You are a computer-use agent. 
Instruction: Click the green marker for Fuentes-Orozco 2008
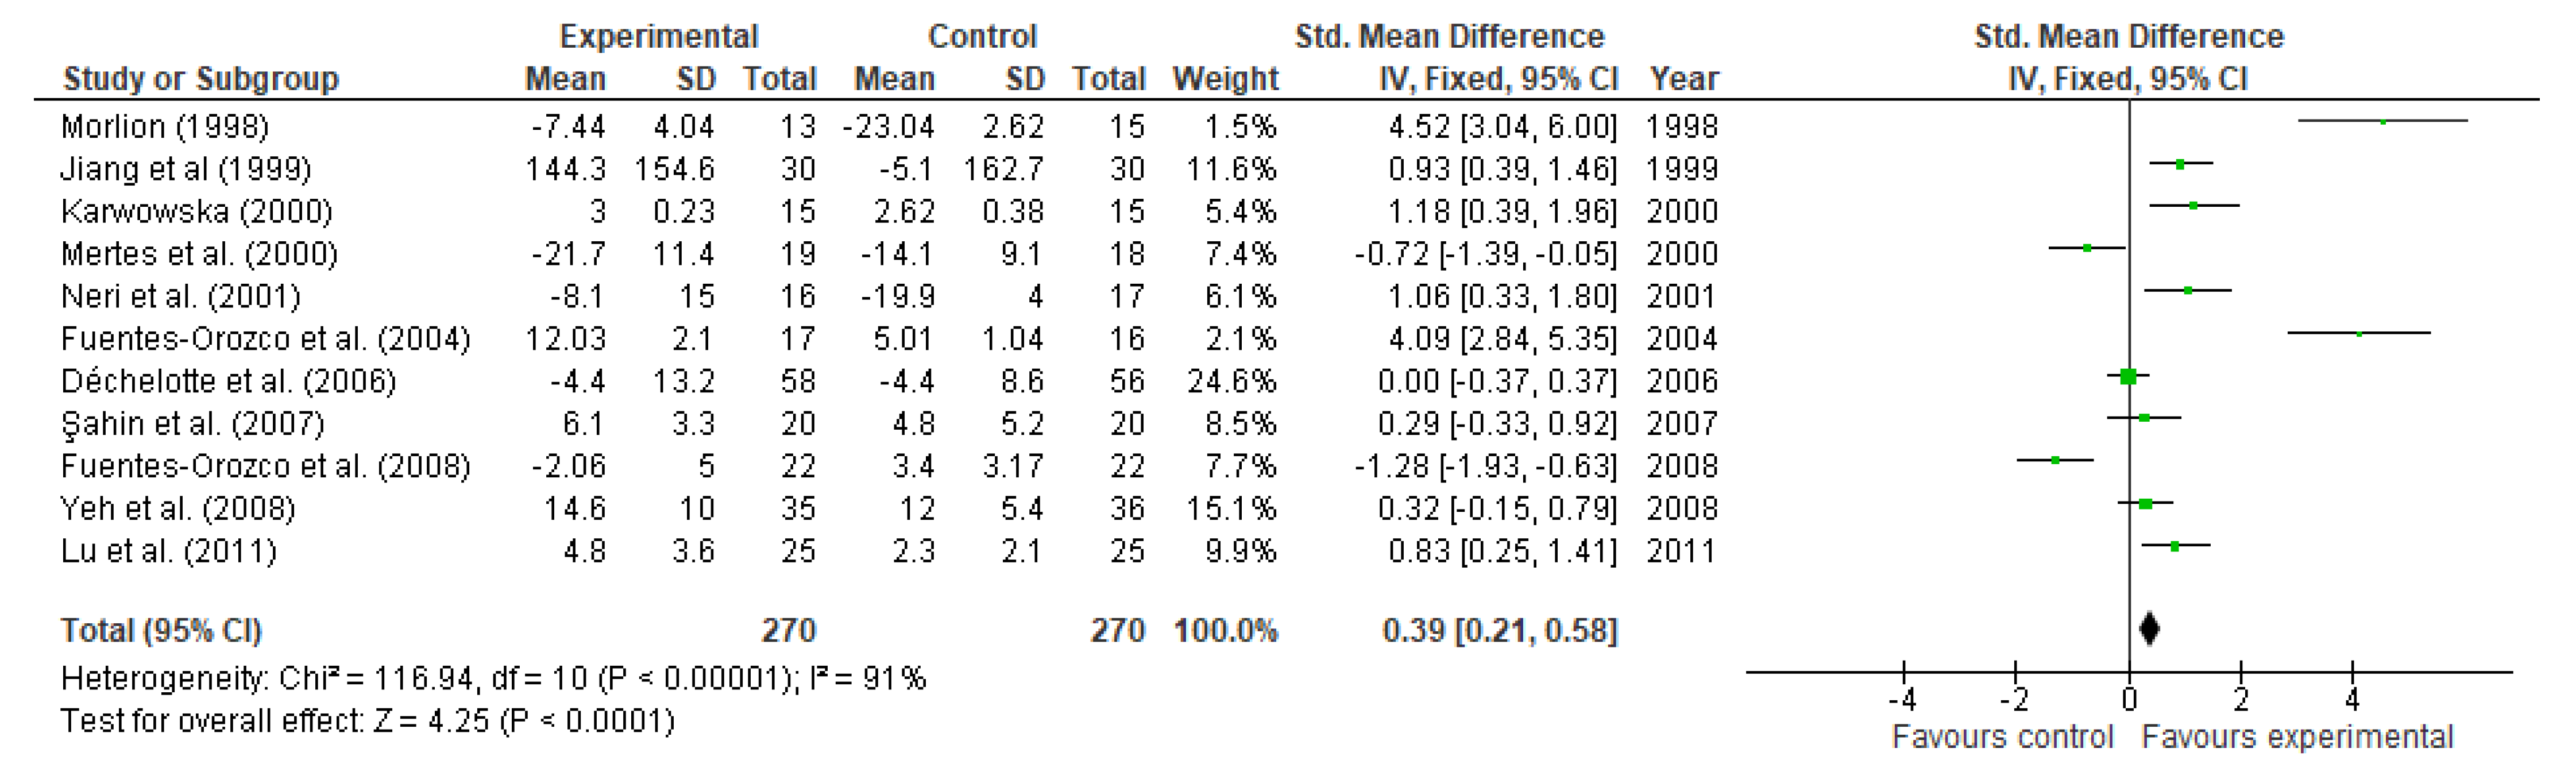point(2055,461)
